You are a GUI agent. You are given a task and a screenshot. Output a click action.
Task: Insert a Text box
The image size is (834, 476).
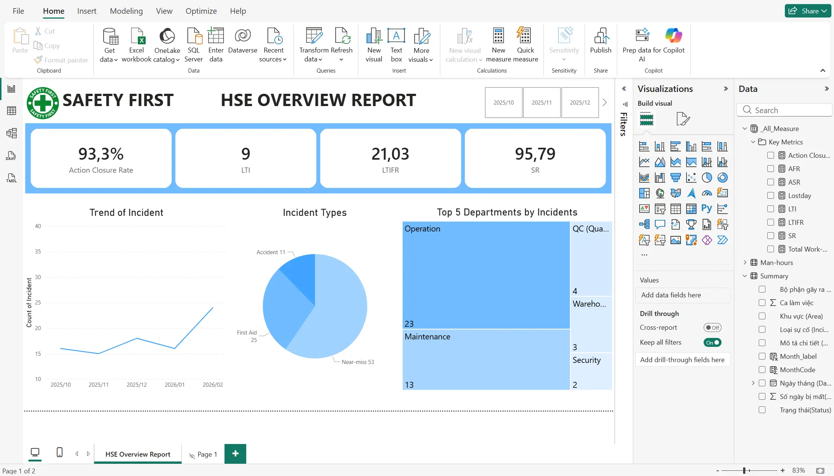396,45
